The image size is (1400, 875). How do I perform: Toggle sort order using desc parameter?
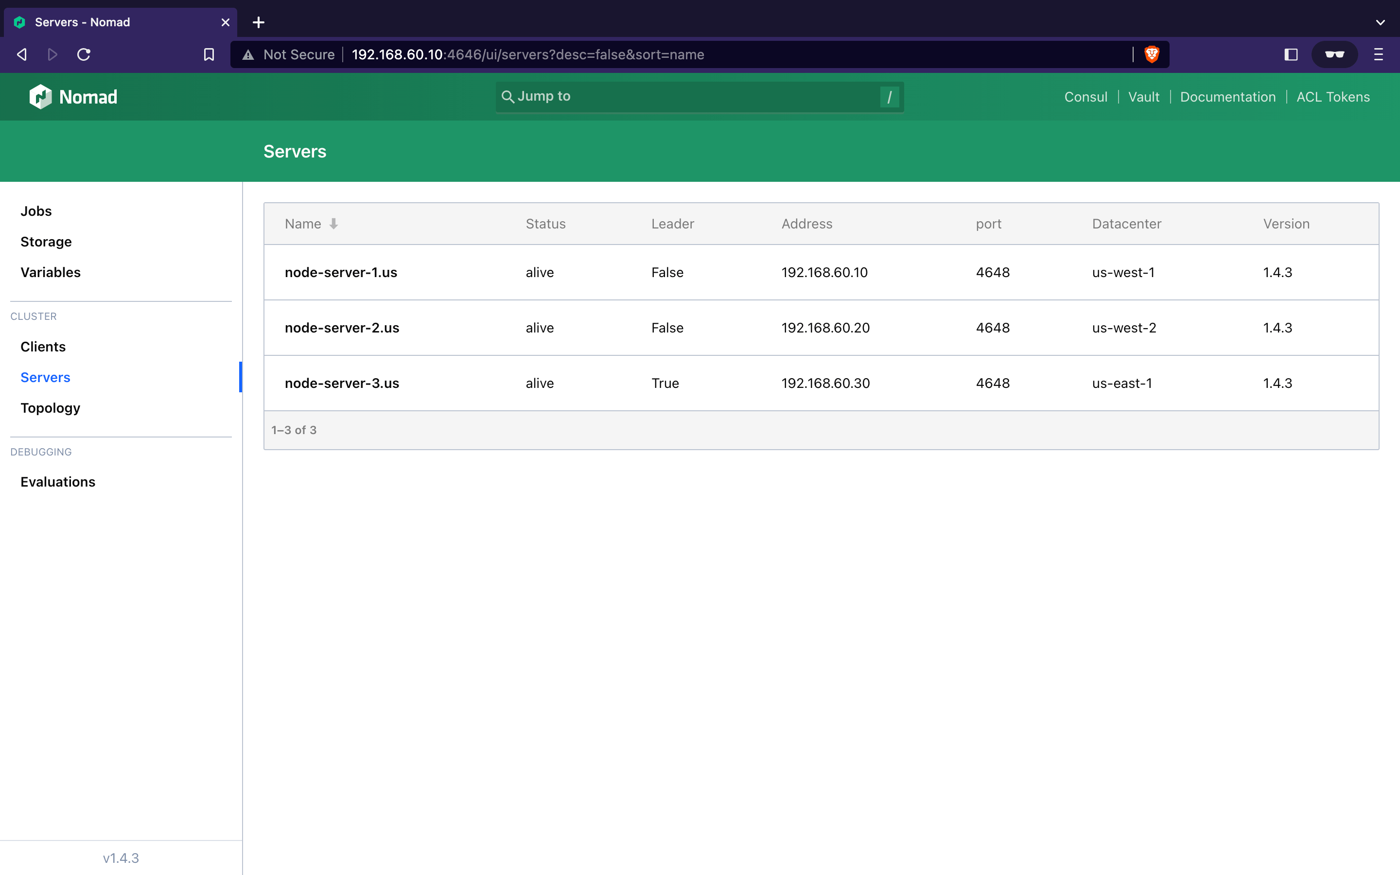310,223
